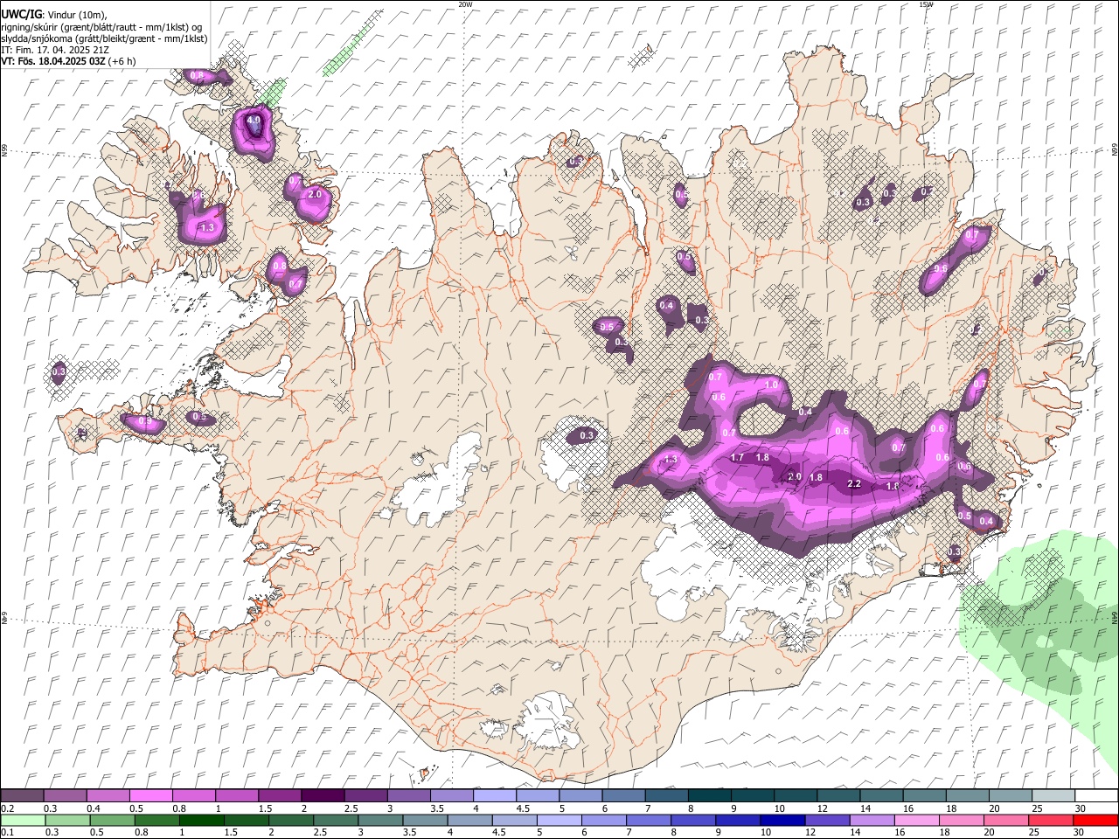Screen dimensions: 1119x839
Task: Click the palest green 0.1–0.3 rain scale swatch
Action: click(x=22, y=820)
